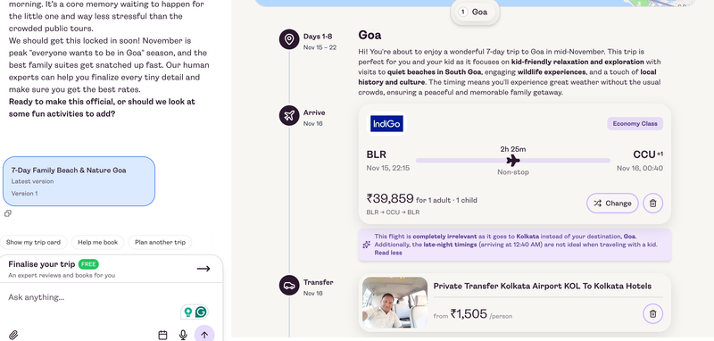Select the location pin timeline marker

point(288,39)
